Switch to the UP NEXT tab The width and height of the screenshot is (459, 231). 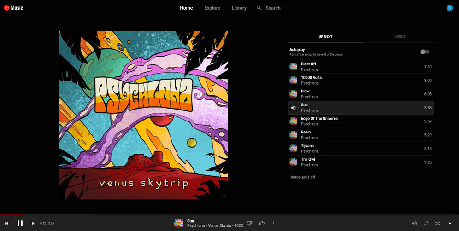(x=325, y=36)
